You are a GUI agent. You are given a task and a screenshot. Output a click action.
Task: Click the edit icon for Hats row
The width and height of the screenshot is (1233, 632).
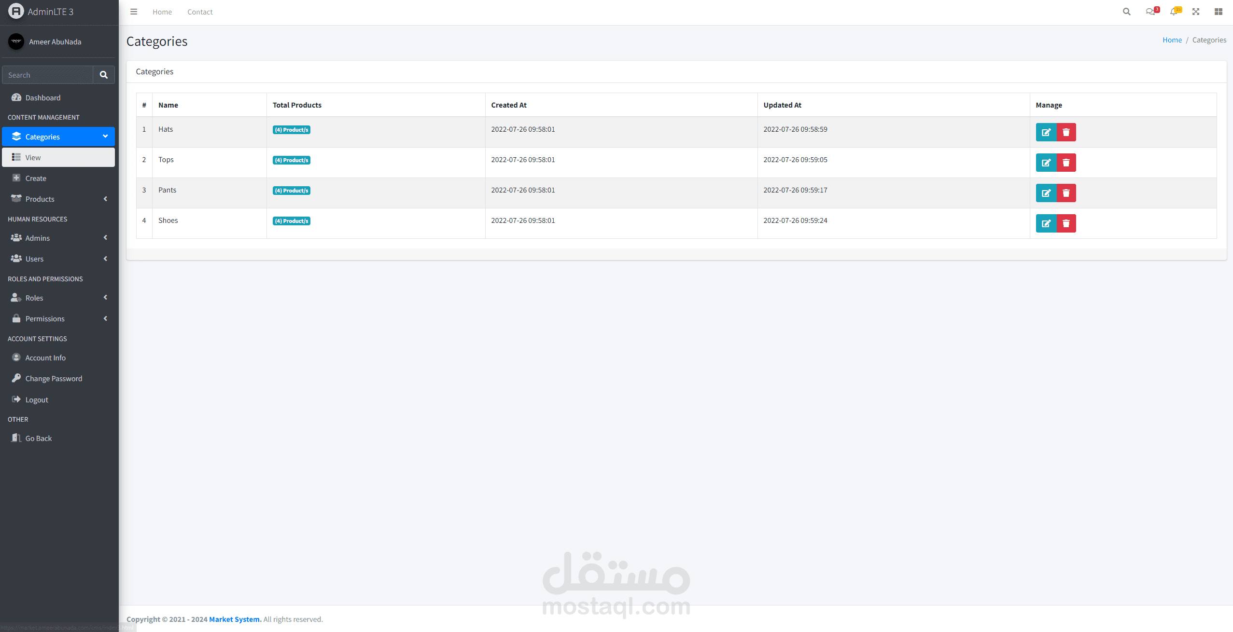click(x=1046, y=132)
